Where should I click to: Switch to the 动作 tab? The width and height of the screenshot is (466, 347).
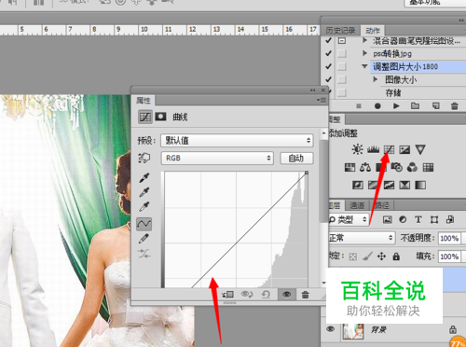tap(373, 31)
